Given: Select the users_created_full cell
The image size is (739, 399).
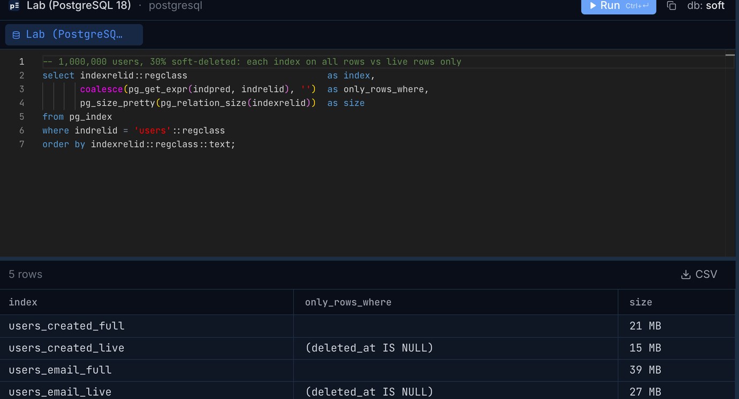Looking at the screenshot, I should (147, 326).
